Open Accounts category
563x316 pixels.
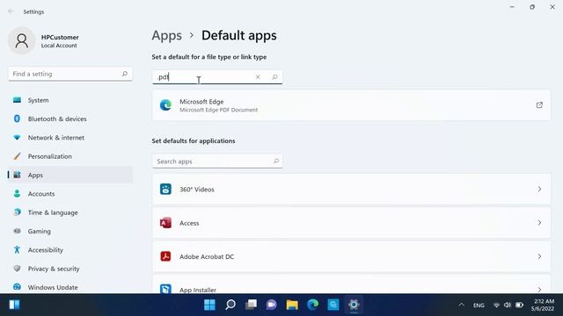point(70,194)
